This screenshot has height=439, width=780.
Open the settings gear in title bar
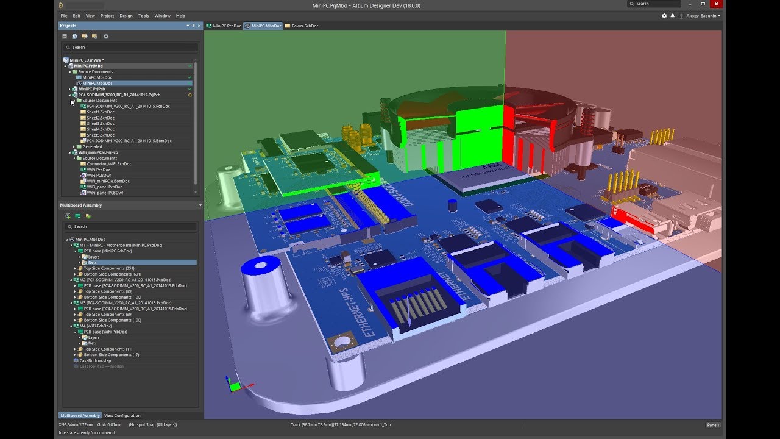pyautogui.click(x=664, y=16)
